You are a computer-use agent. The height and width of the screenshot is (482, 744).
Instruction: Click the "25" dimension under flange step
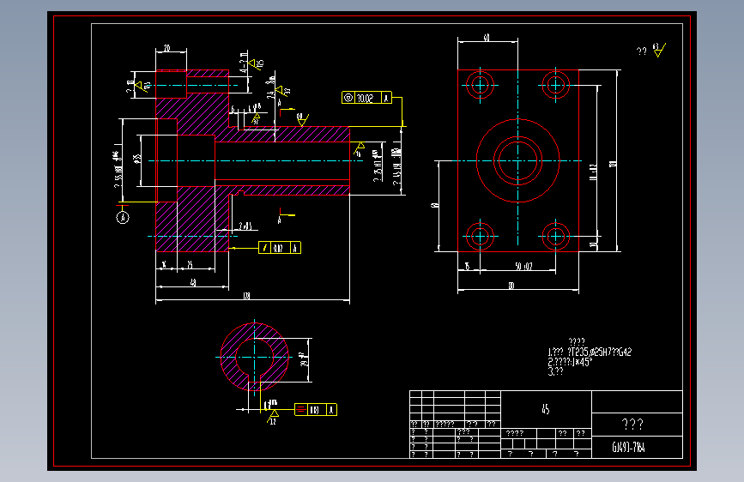[190, 264]
